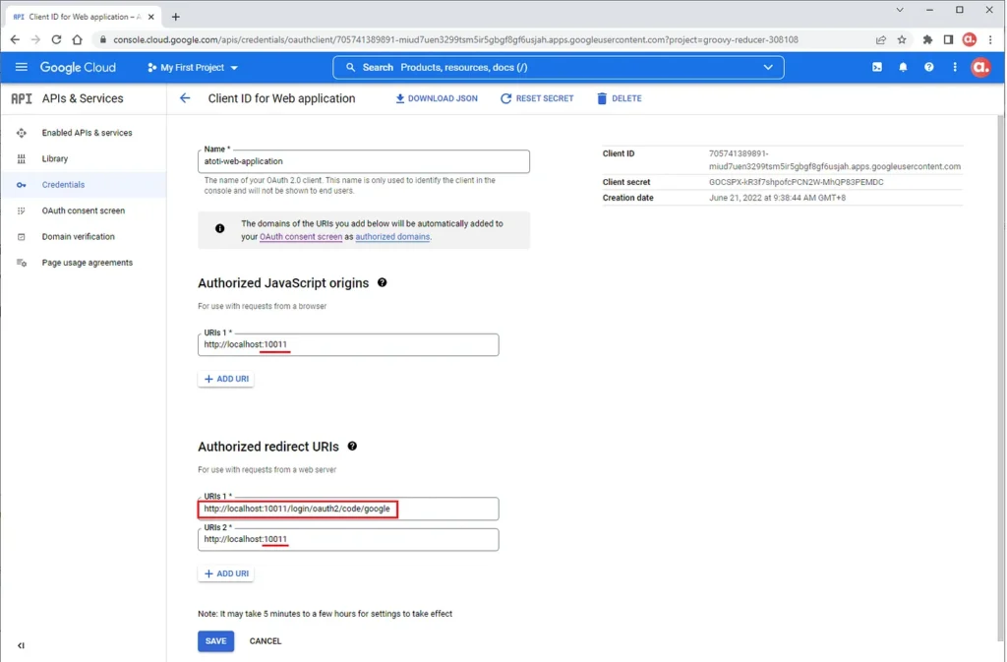Click the redirect URIs 2 field

coord(348,539)
